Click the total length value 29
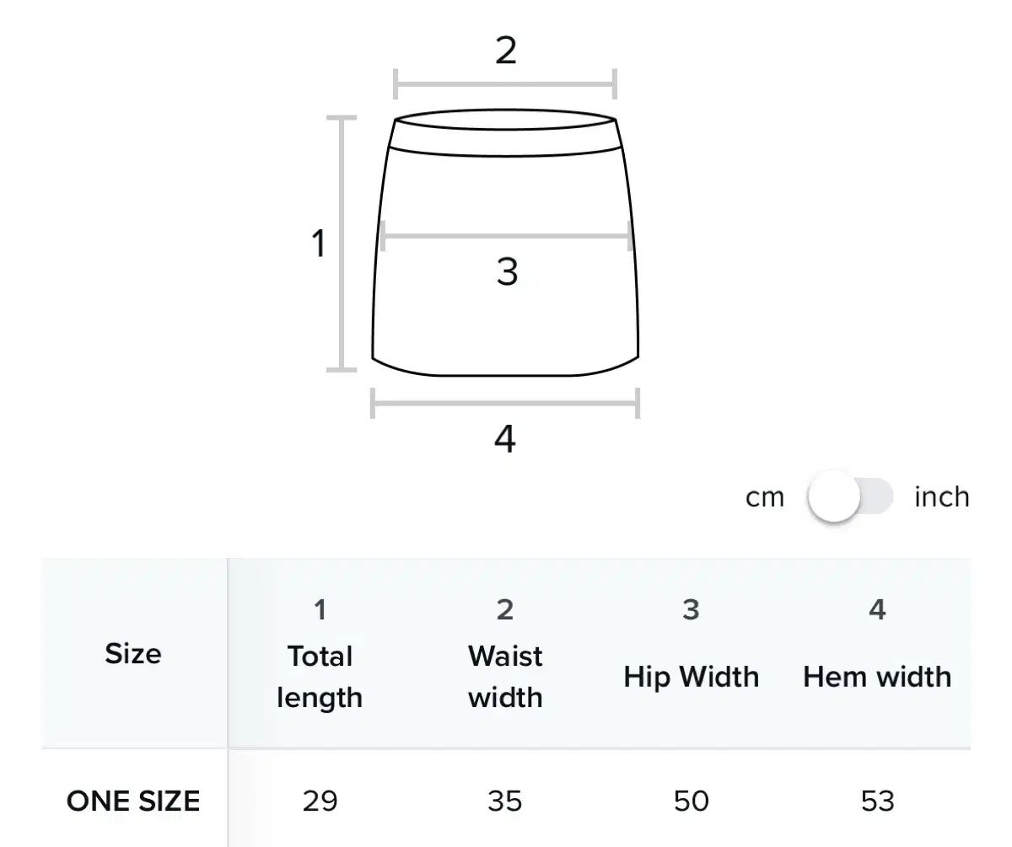 pyautogui.click(x=320, y=801)
